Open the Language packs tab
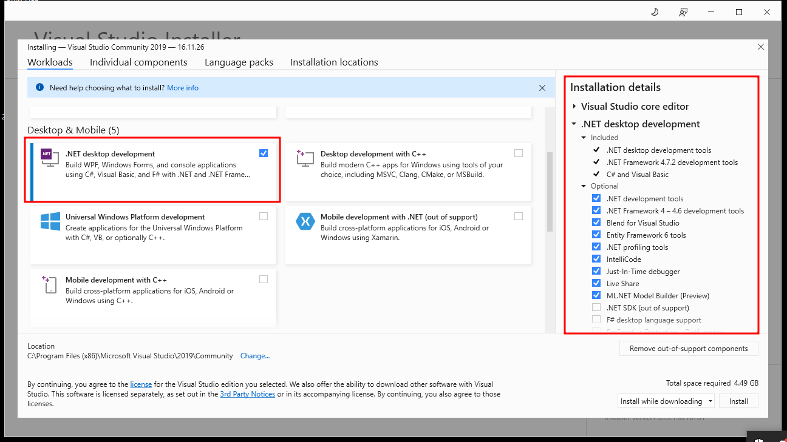The height and width of the screenshot is (442, 787). coord(239,62)
